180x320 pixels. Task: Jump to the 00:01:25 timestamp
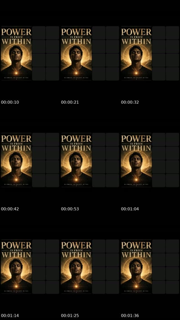70,316
